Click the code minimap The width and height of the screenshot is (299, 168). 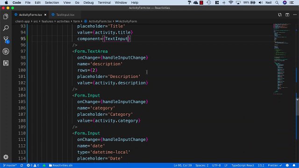(x=283, y=59)
